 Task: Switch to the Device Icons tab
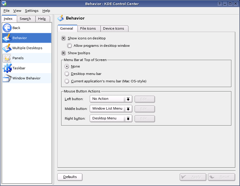click(x=114, y=28)
